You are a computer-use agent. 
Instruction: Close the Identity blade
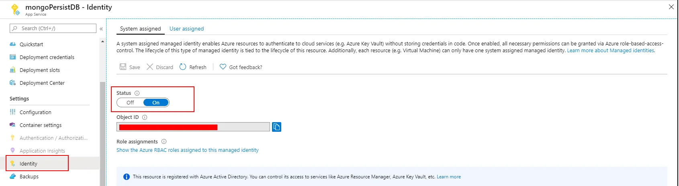[671, 7]
